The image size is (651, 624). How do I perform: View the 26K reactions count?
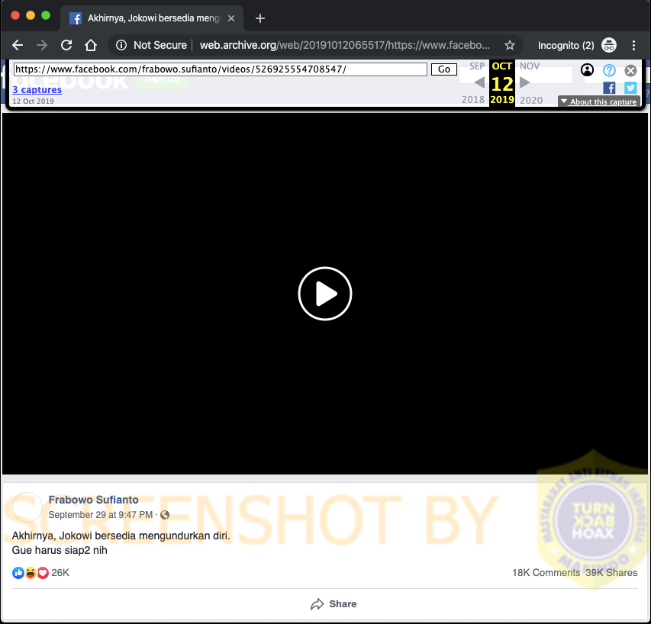[x=60, y=573]
